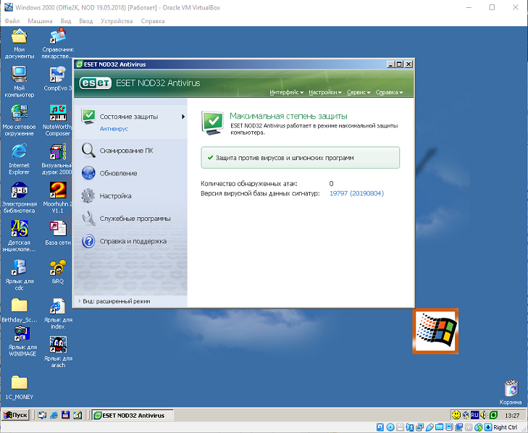
Task: Open VirtualBox Ввод menu
Action: click(x=86, y=21)
